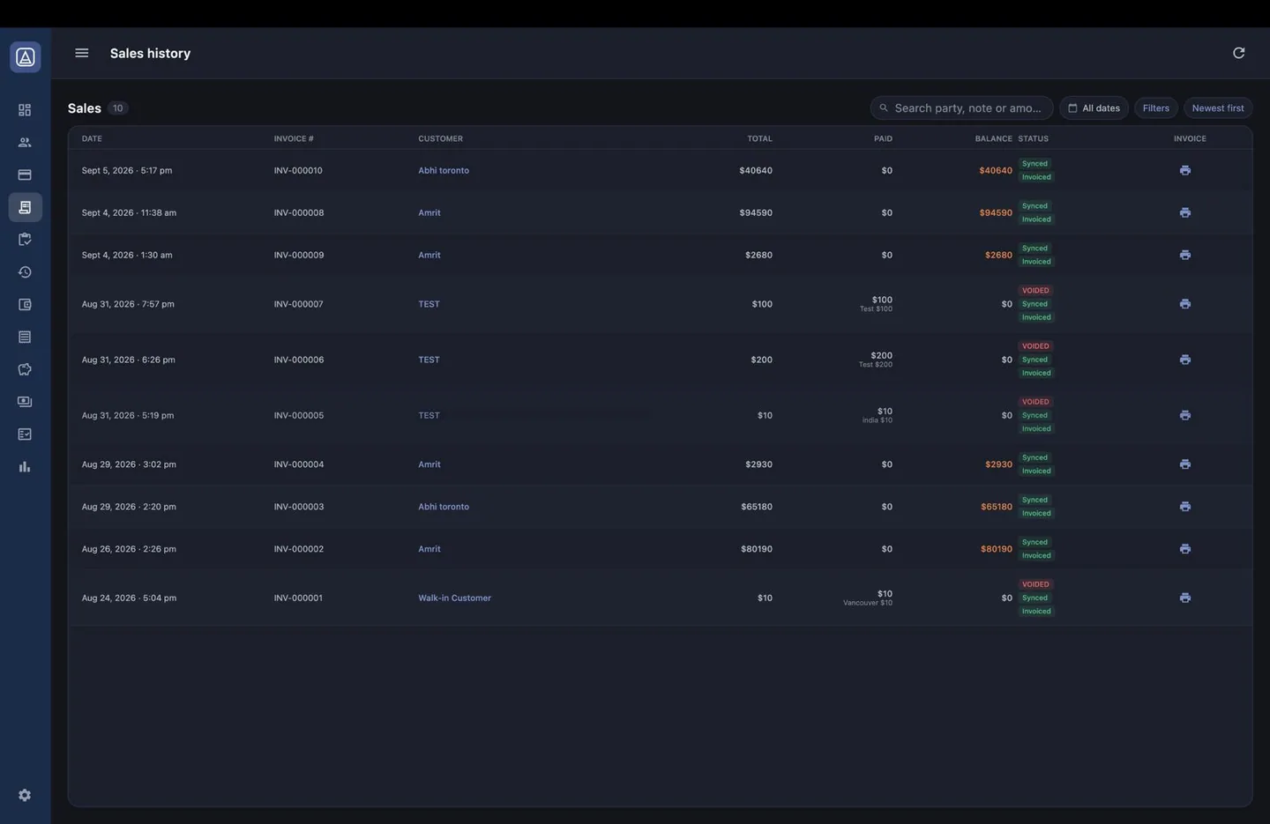
Task: Click the TOTAL column header
Action: [759, 138]
